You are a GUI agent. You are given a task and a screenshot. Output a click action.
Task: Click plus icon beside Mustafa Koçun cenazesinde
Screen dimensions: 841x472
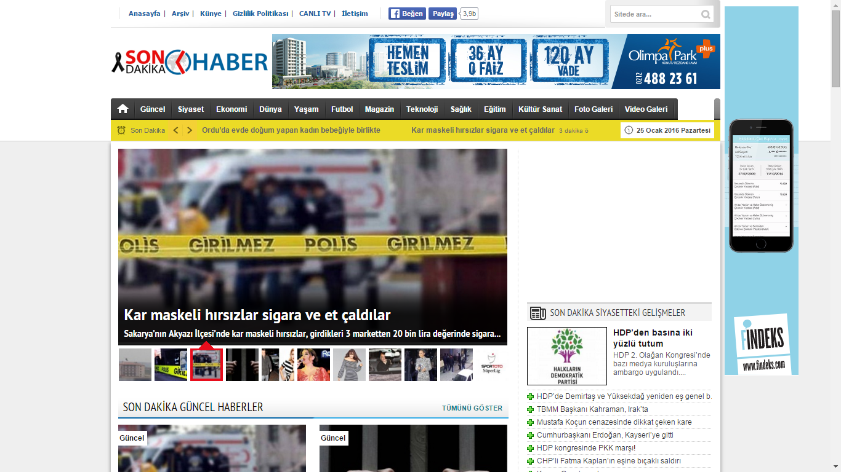point(531,422)
